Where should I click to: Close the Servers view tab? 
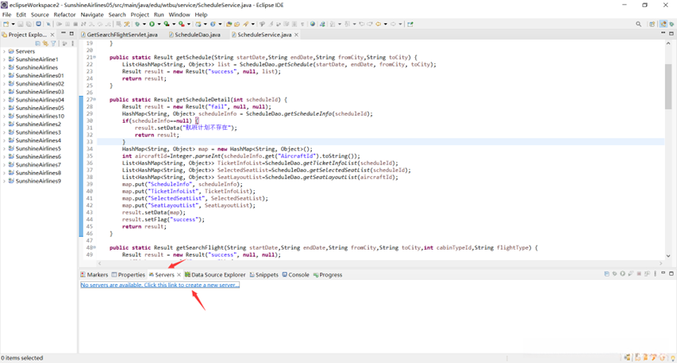tap(179, 274)
